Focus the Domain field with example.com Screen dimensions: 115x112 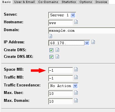82,31
